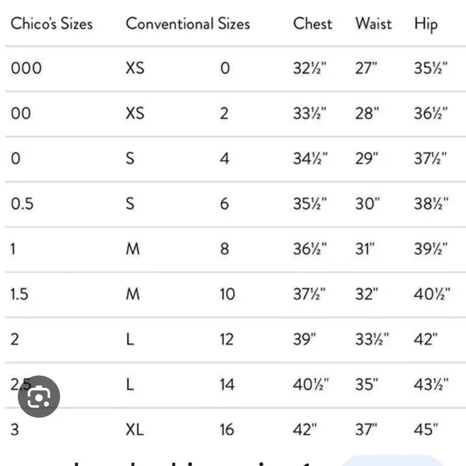Select conventional number size 8

[225, 249]
